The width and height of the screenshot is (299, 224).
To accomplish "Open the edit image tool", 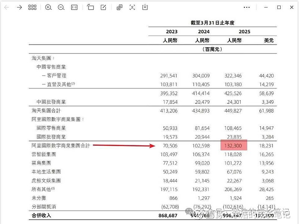I will pyautogui.click(x=104, y=7).
